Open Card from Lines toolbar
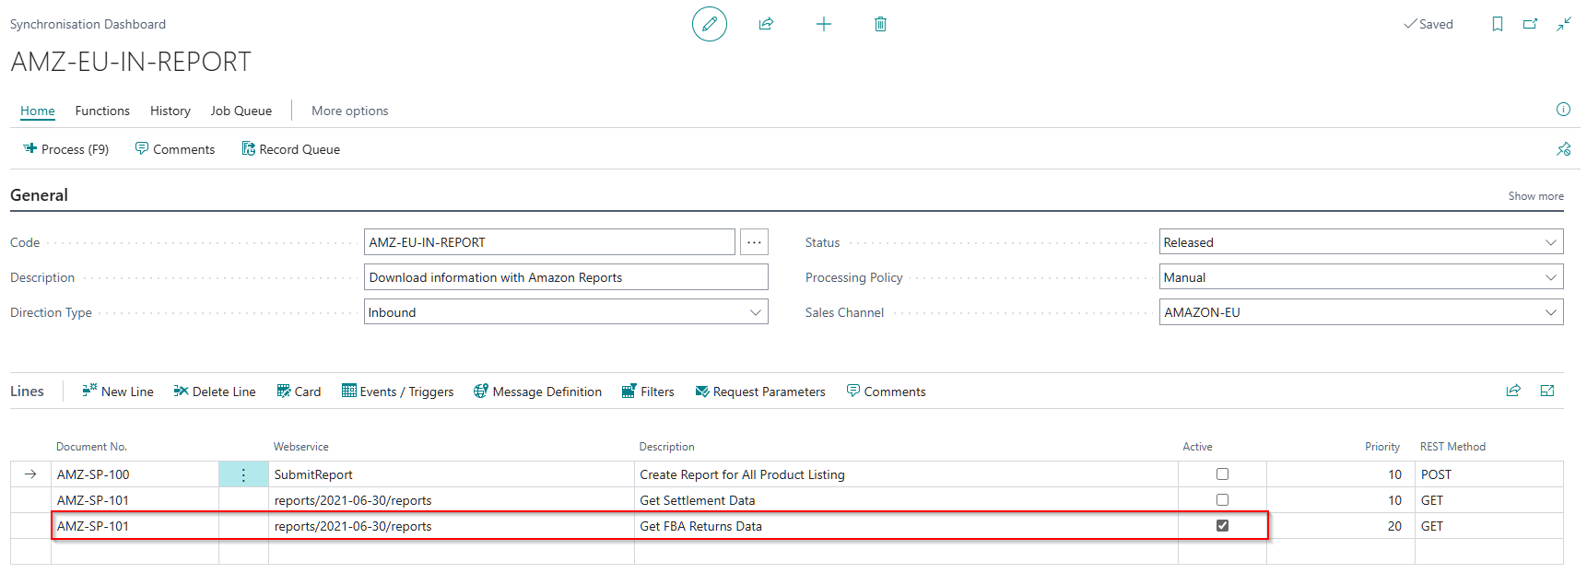This screenshot has width=1587, height=573. tap(299, 392)
